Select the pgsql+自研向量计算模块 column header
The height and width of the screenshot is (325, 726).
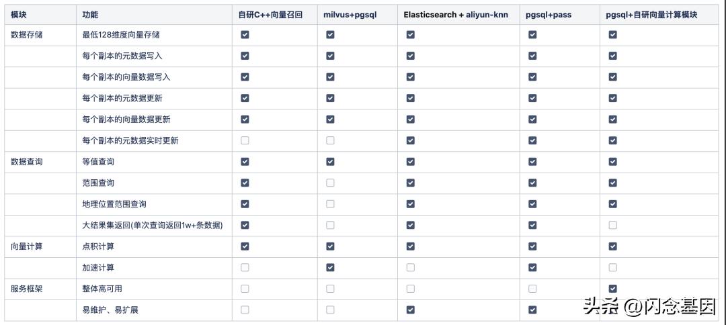pos(651,14)
